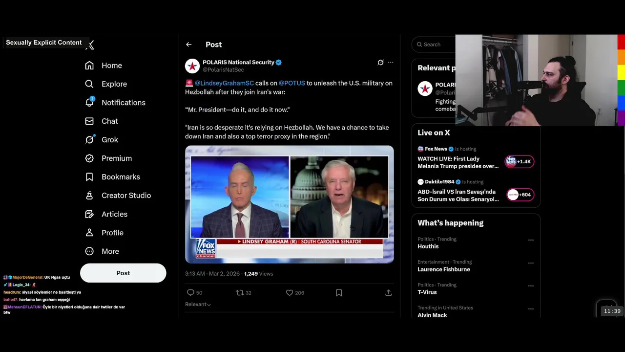This screenshot has width=625, height=352.
Task: Bookmark the post using the bookmark icon
Action: [x=339, y=292]
